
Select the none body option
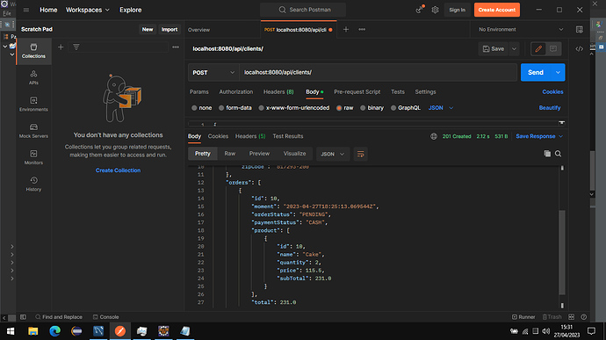pos(202,108)
